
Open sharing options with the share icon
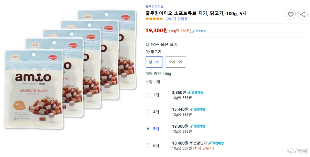tap(303, 14)
